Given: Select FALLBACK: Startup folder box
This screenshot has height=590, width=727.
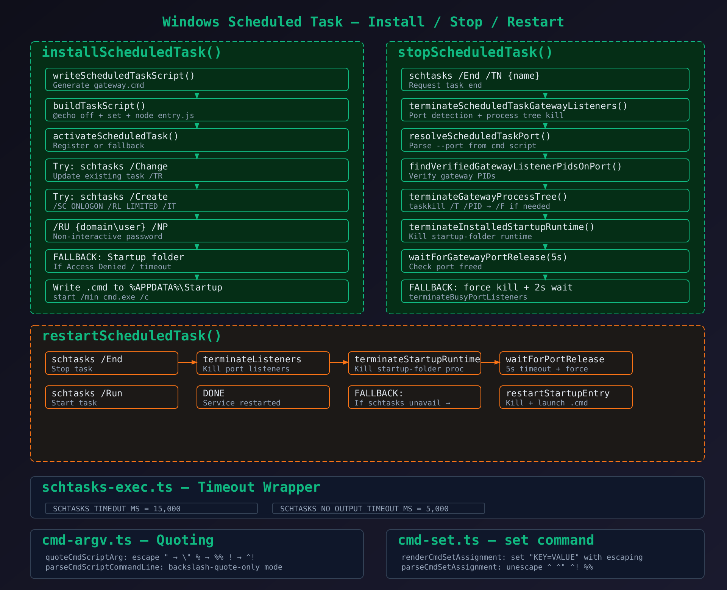Looking at the screenshot, I should [197, 261].
